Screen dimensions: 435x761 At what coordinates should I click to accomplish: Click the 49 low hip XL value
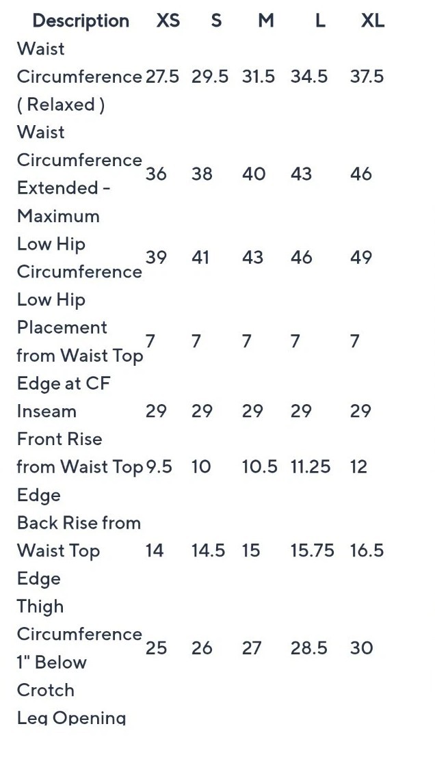pos(361,258)
